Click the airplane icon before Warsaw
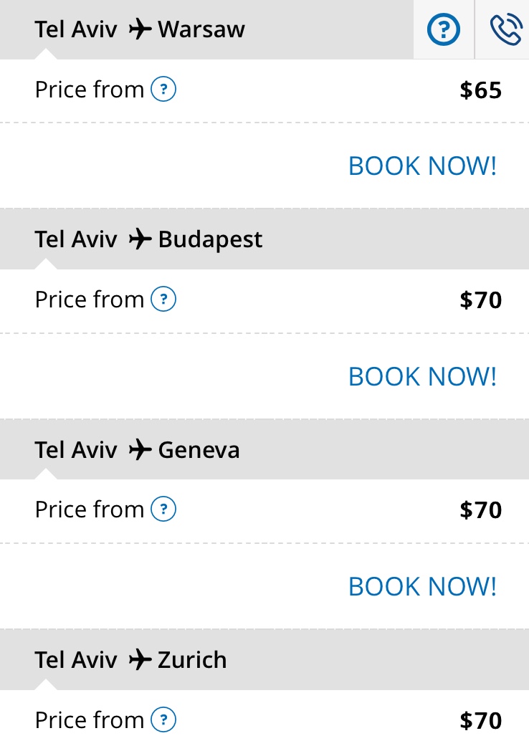Image resolution: width=529 pixels, height=746 pixels. pyautogui.click(x=140, y=29)
